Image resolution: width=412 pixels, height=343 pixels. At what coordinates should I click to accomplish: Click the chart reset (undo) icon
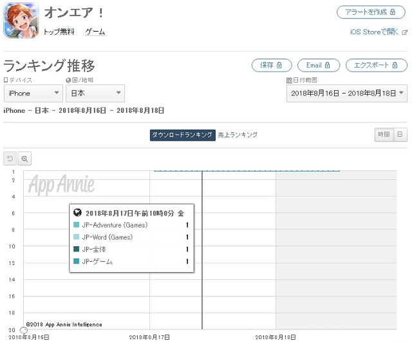pyautogui.click(x=10, y=159)
